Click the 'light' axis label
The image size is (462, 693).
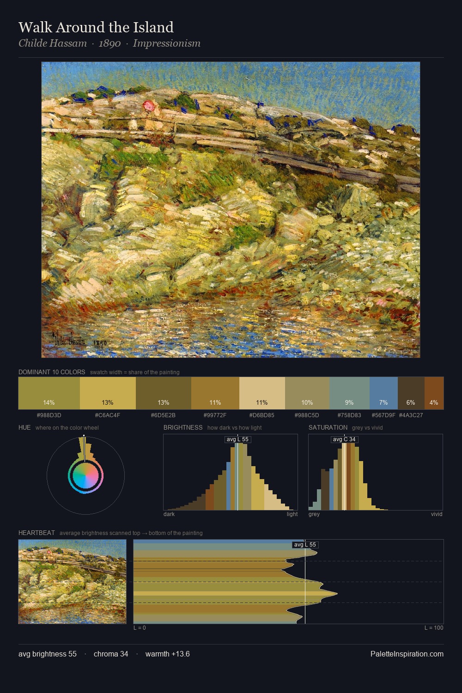(x=292, y=514)
